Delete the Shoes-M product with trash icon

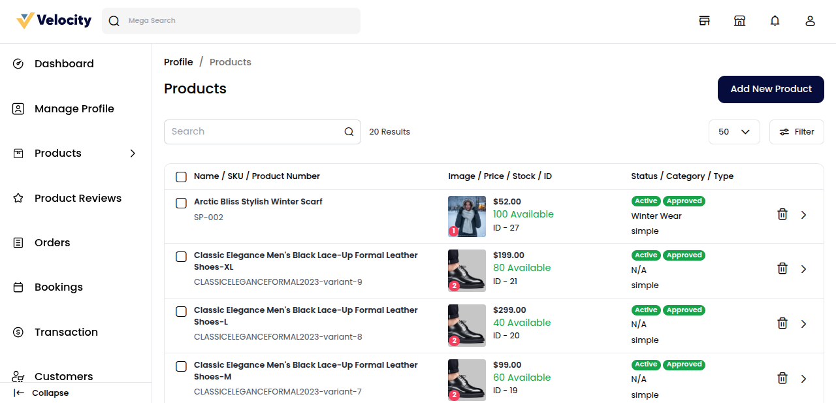coord(782,378)
